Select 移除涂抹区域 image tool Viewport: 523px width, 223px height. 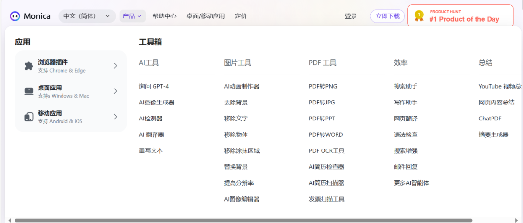(242, 150)
